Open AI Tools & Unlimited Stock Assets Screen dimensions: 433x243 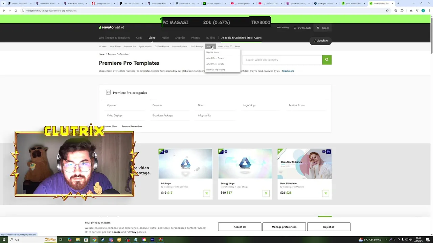(242, 37)
